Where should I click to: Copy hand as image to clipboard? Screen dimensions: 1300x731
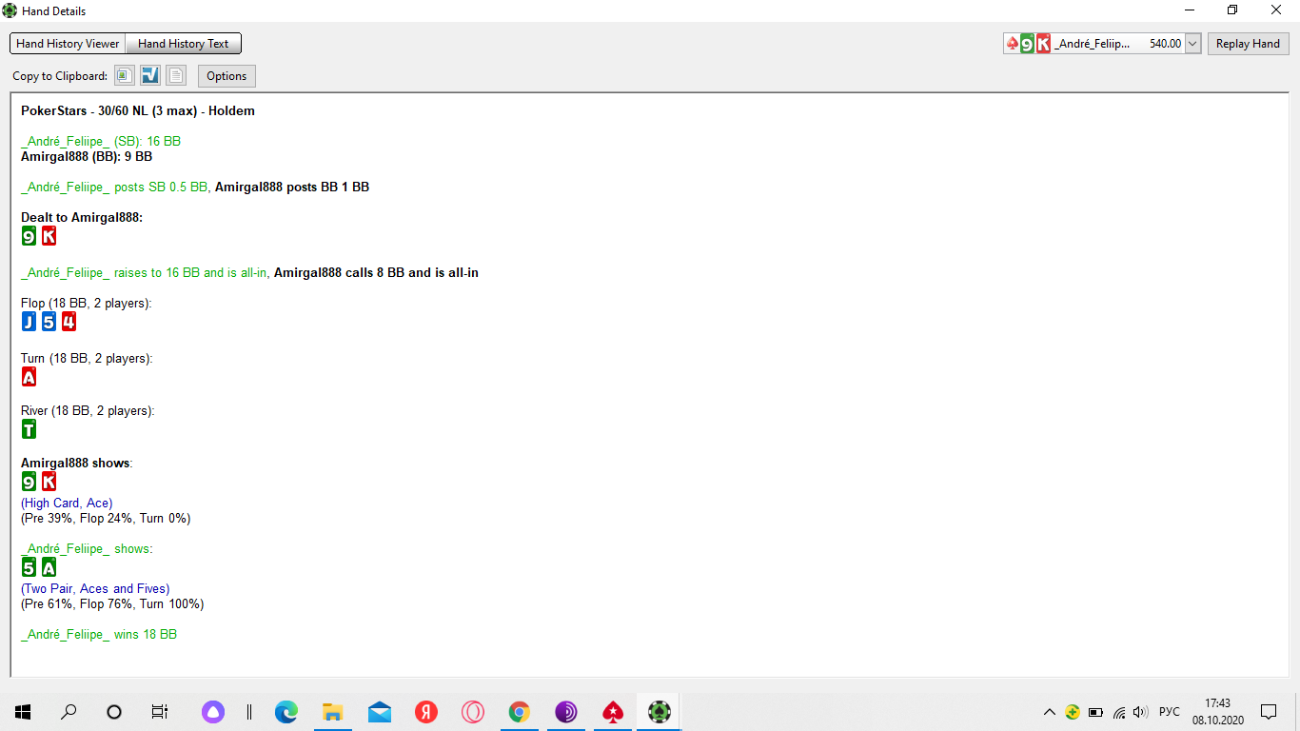[124, 75]
